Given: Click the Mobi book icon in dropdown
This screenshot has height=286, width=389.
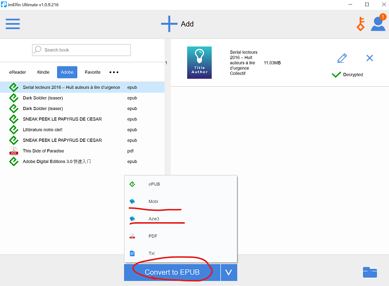Looking at the screenshot, I should (132, 201).
